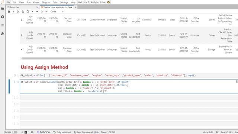Toggle the Simple interface mode switch
This screenshot has width=238, height=134.
pyautogui.click(x=15, y=132)
